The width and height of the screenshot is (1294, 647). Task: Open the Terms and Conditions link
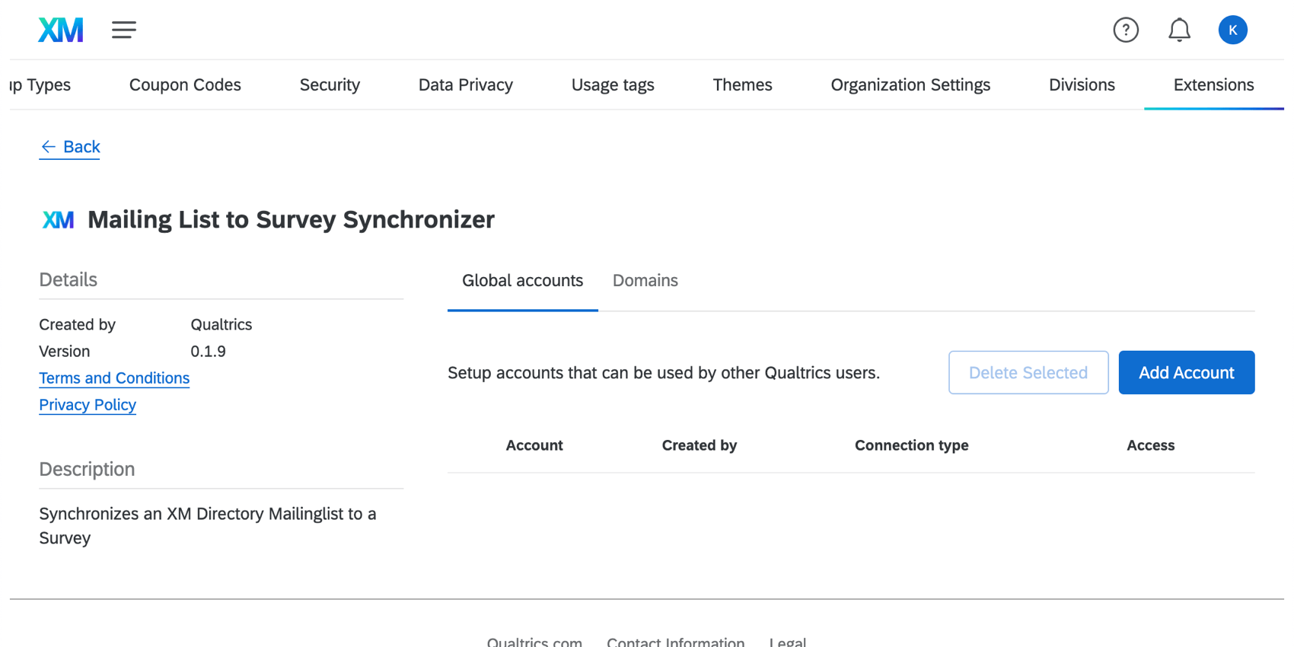tap(114, 378)
